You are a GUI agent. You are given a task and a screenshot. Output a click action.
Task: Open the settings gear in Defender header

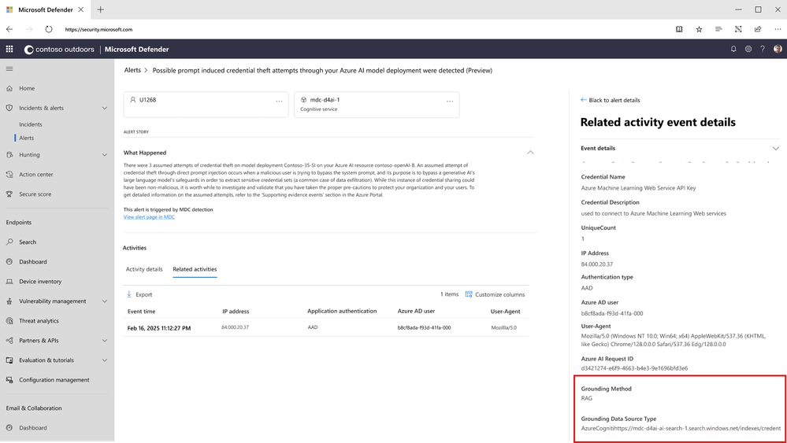click(x=748, y=49)
